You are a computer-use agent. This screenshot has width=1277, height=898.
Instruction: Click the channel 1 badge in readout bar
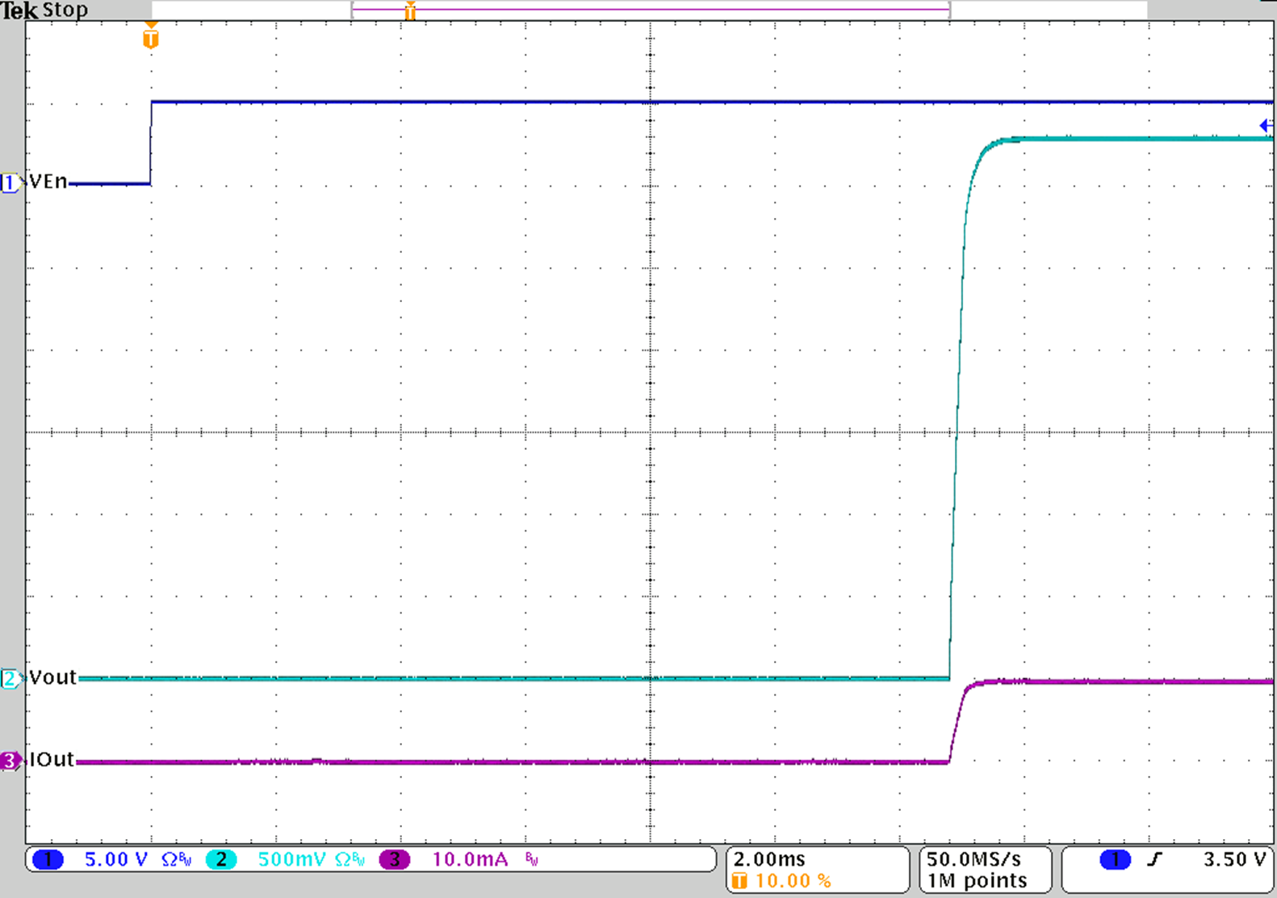[48, 859]
